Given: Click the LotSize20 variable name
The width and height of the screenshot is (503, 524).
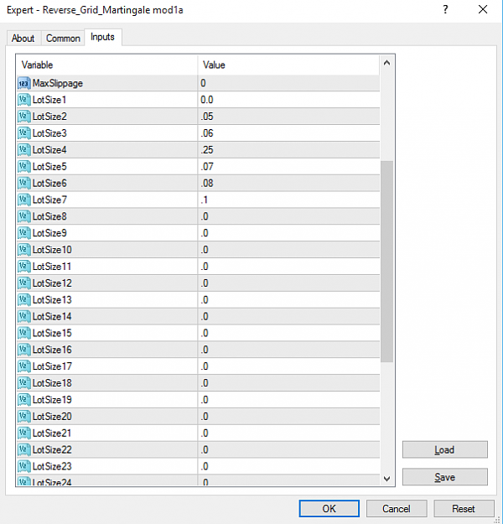Looking at the screenshot, I should pos(52,417).
